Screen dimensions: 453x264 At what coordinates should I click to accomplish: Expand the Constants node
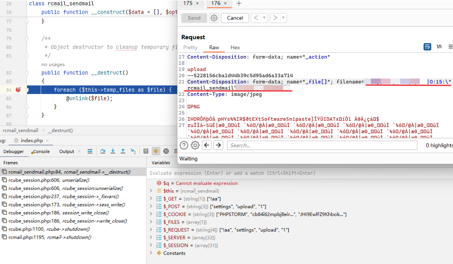click(x=151, y=253)
